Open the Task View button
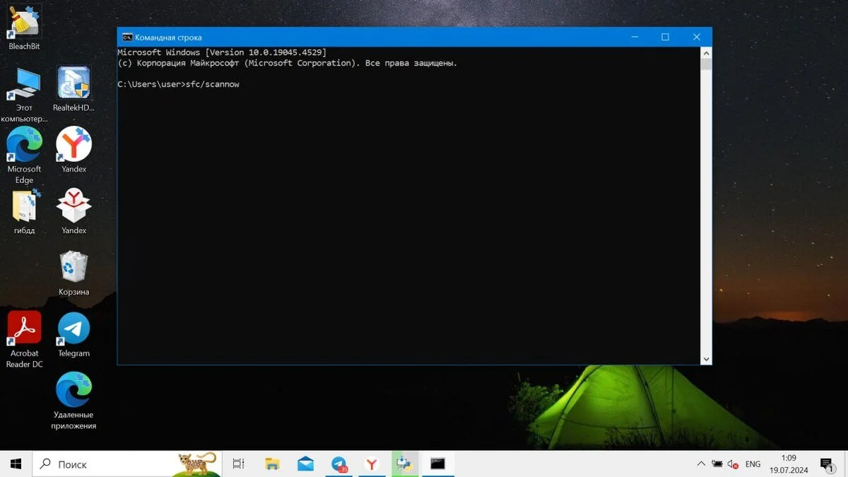 click(238, 464)
